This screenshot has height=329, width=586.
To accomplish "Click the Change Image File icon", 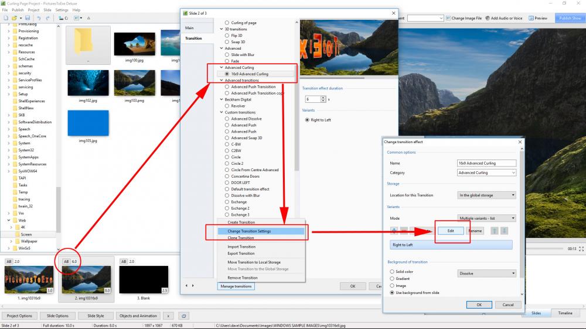I will (x=448, y=18).
